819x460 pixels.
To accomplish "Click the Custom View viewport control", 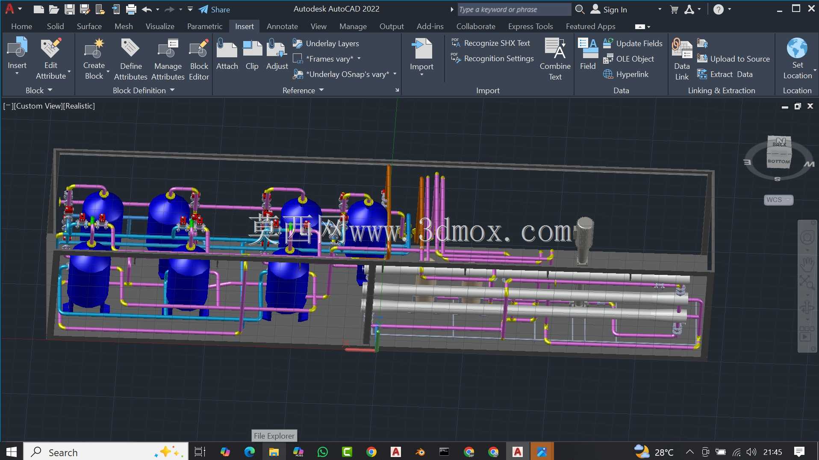I will click(x=38, y=106).
